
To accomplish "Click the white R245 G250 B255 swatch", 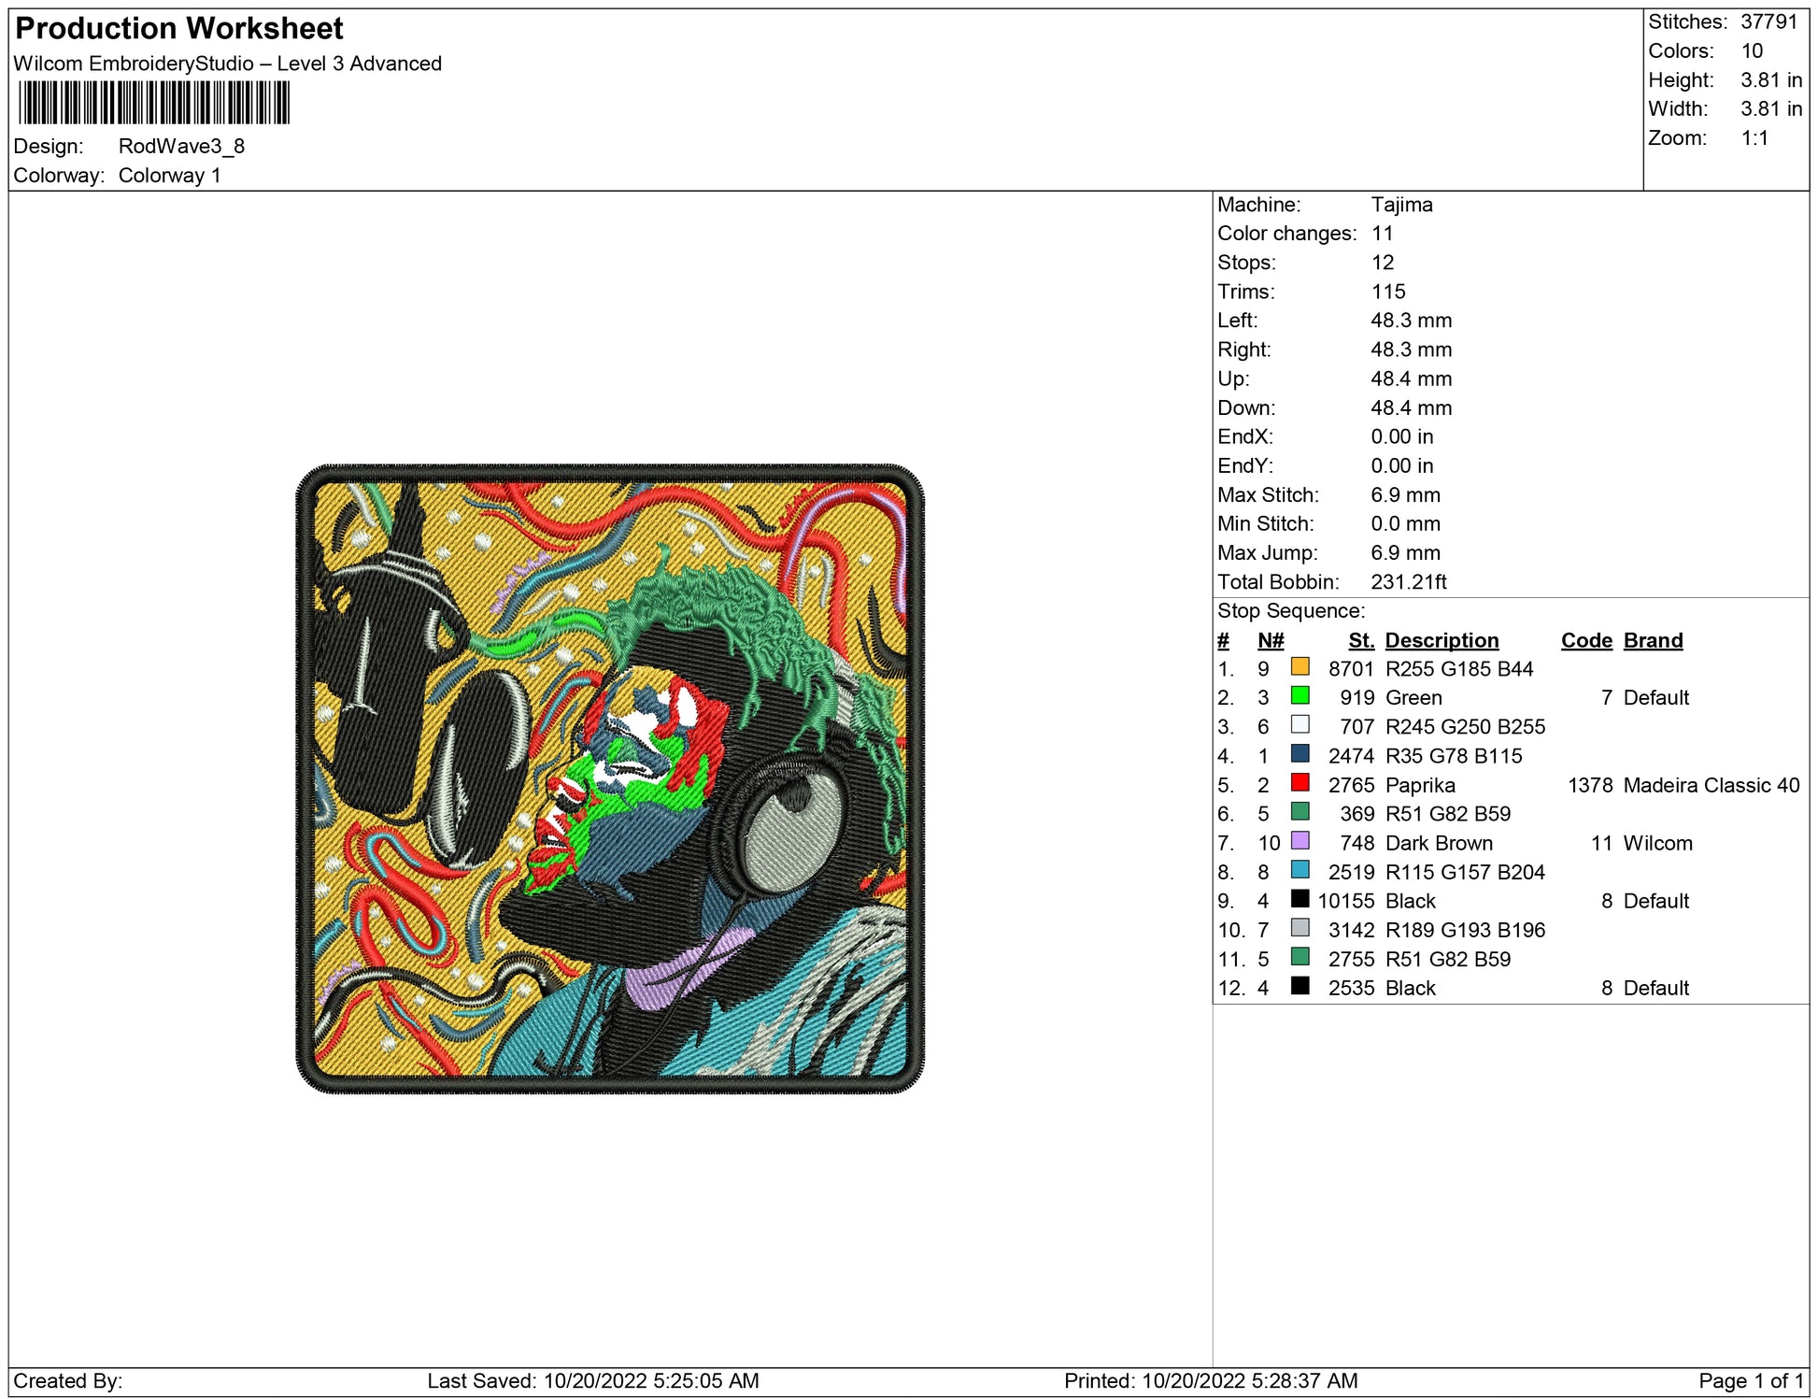I will point(1300,725).
